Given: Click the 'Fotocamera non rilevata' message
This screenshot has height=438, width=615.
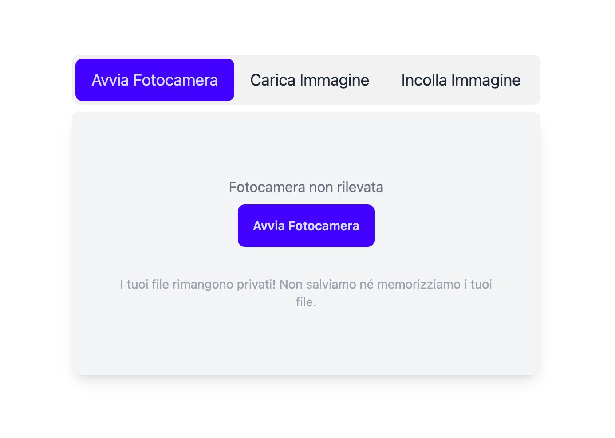Looking at the screenshot, I should coord(306,187).
